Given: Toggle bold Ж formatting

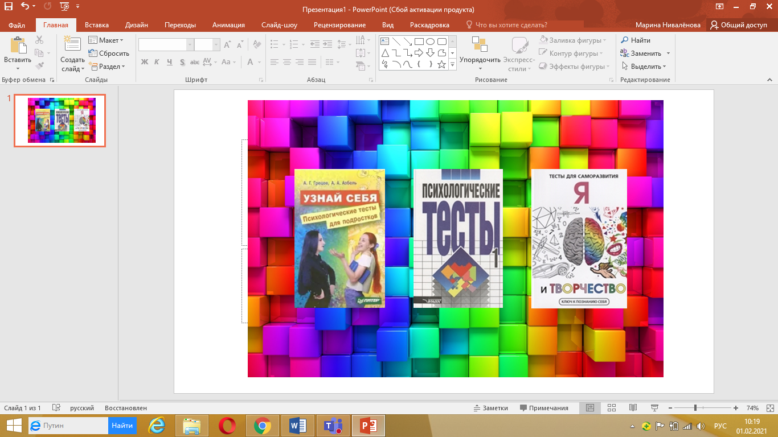Looking at the screenshot, I should point(145,62).
